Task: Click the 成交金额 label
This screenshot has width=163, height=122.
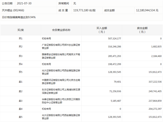Action: click(109, 10)
